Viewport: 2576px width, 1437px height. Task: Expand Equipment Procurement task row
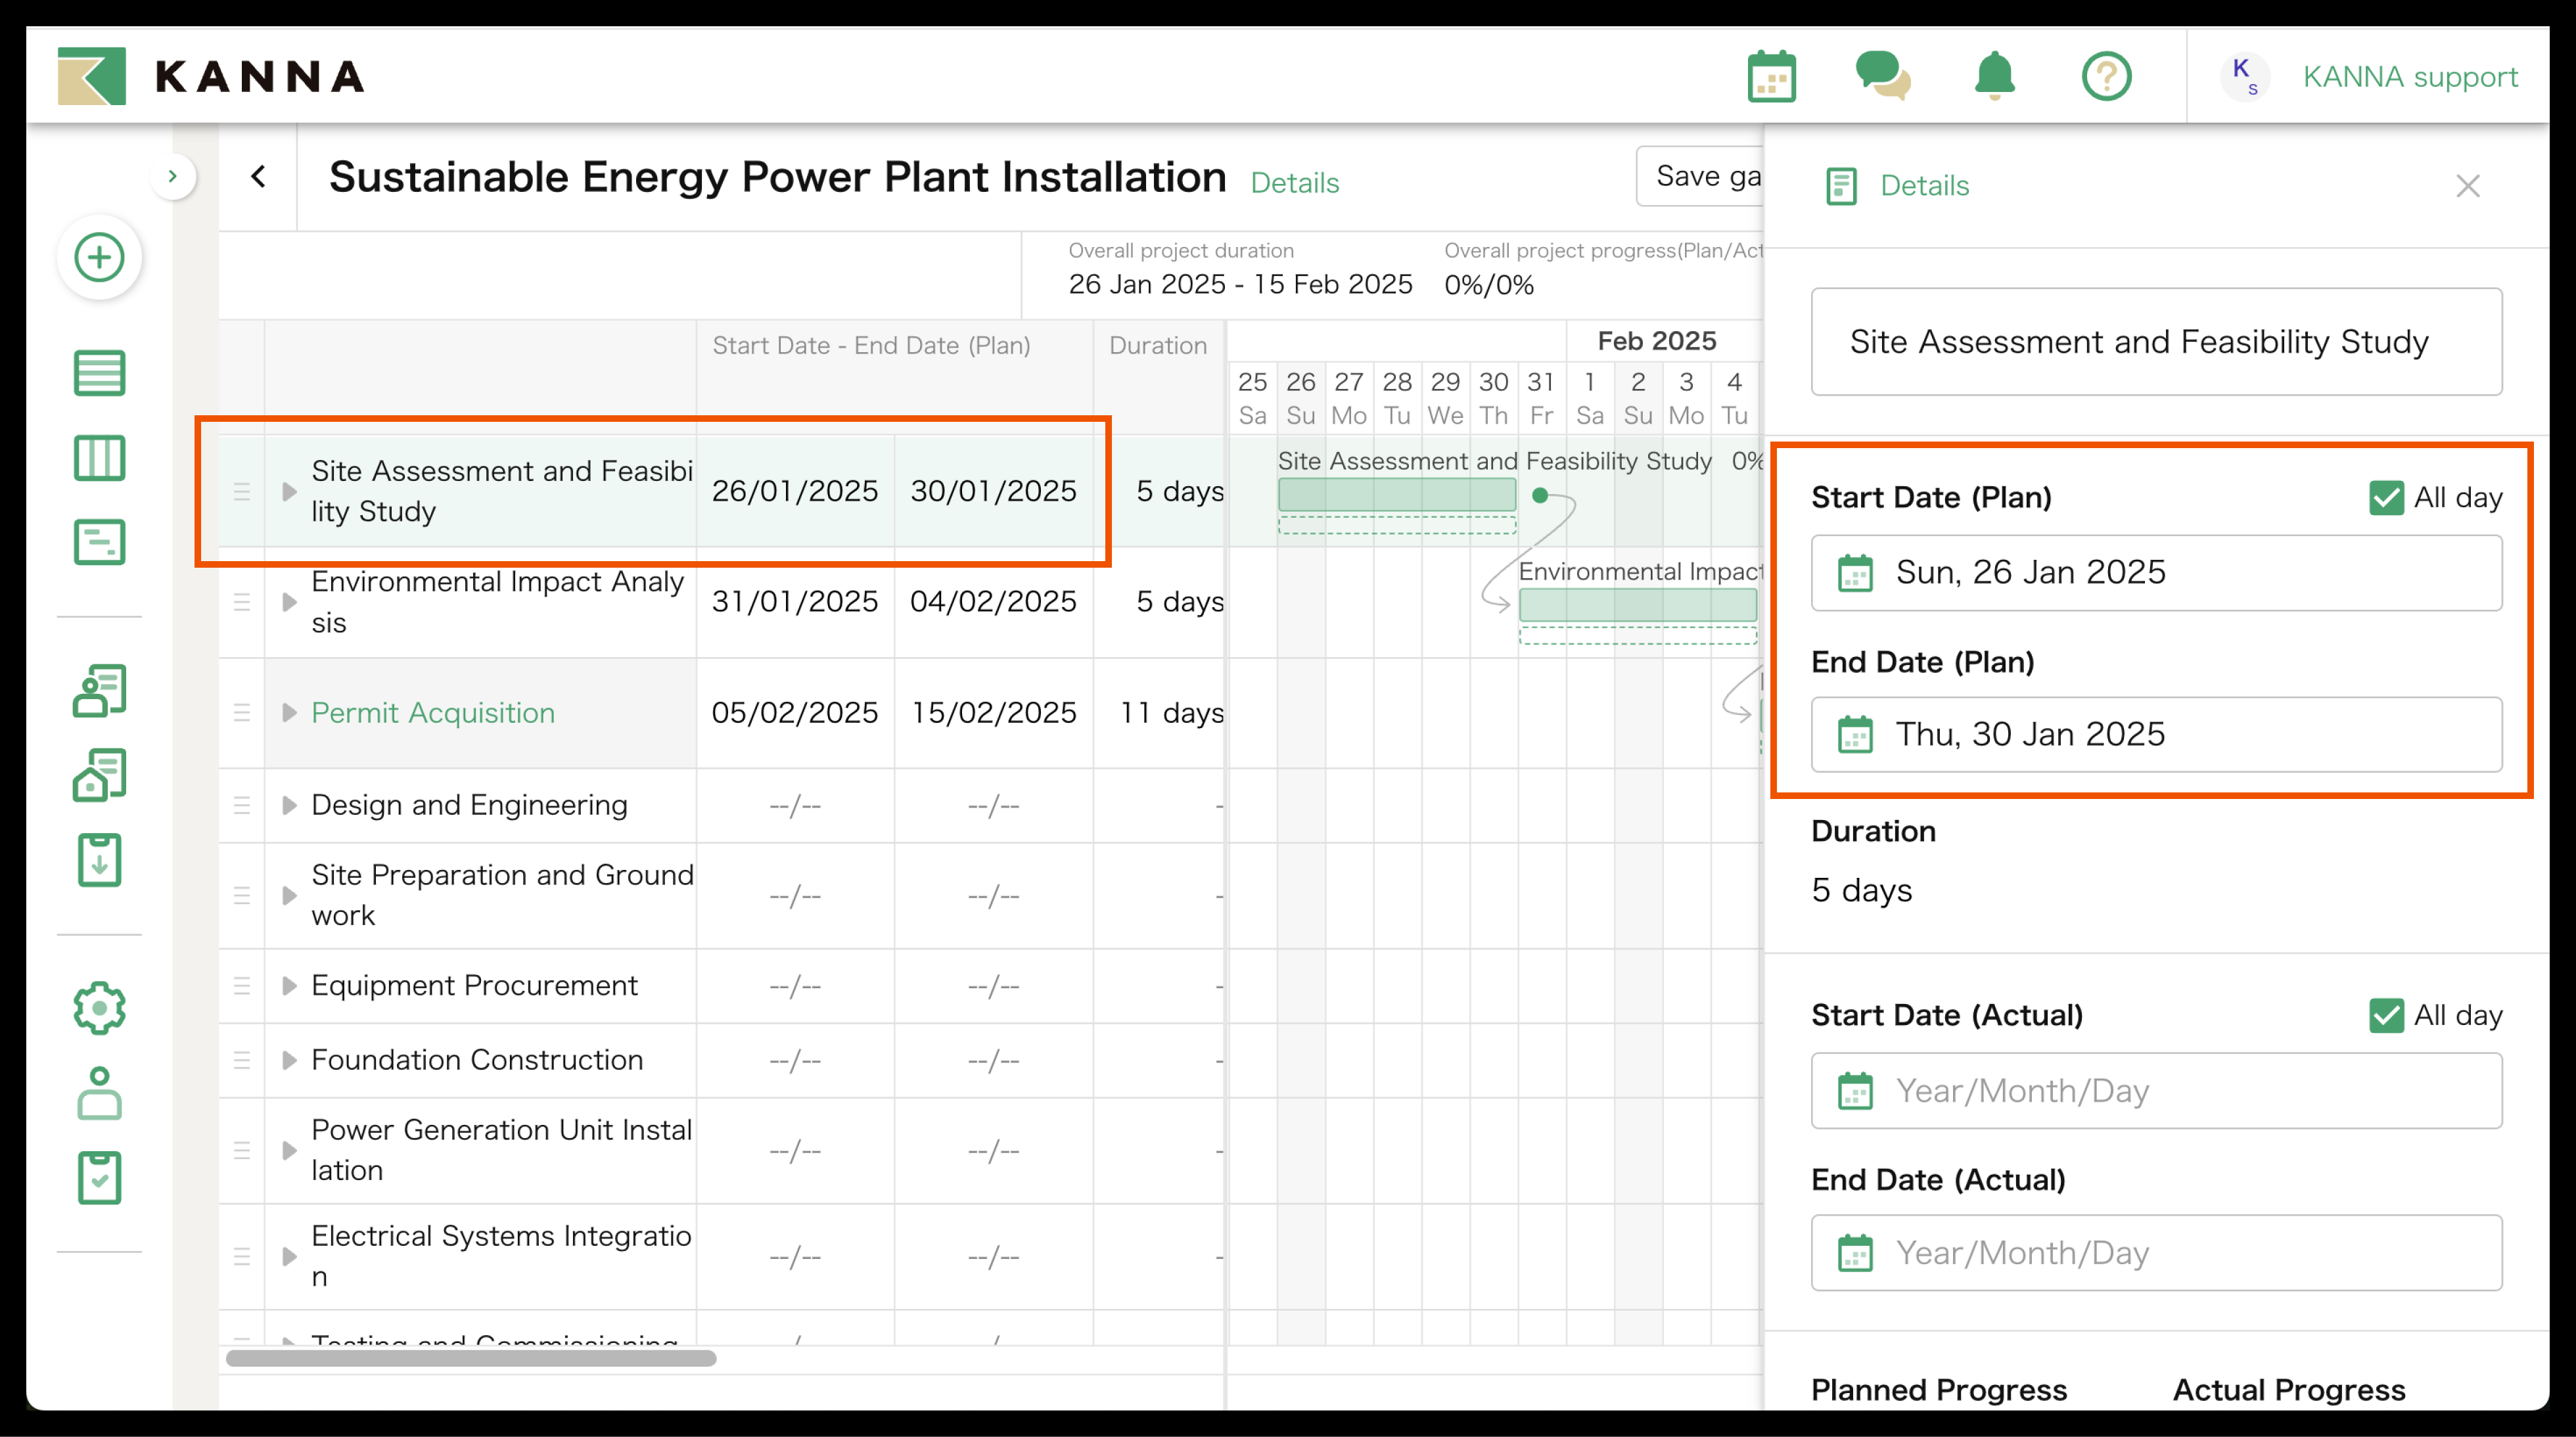289,986
